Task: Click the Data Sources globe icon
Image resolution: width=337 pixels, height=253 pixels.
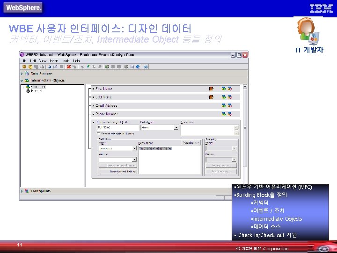Action: pyautogui.click(x=27, y=74)
